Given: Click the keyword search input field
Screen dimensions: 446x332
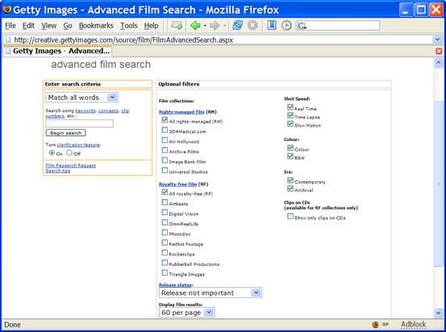Looking at the screenshot, I should coord(79,123).
